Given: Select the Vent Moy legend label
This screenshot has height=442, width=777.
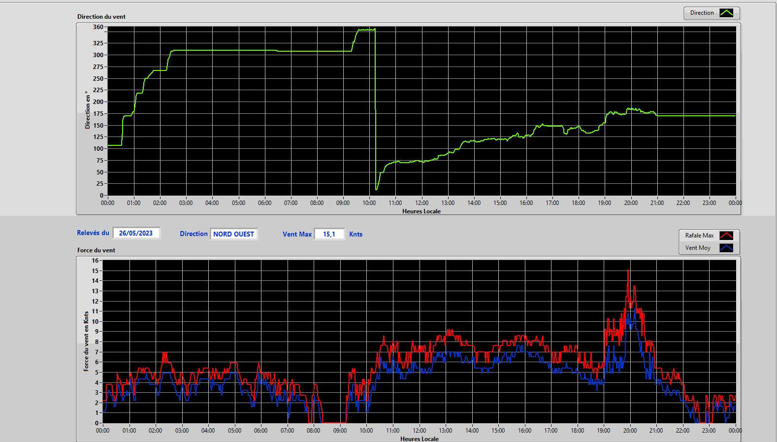Looking at the screenshot, I should 698,248.
